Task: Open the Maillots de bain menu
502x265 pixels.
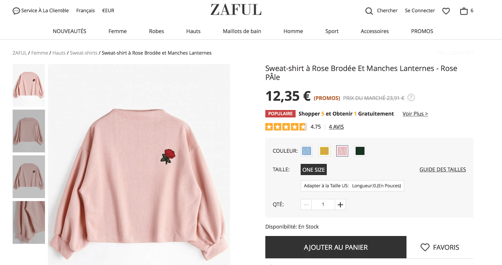Action: click(242, 31)
